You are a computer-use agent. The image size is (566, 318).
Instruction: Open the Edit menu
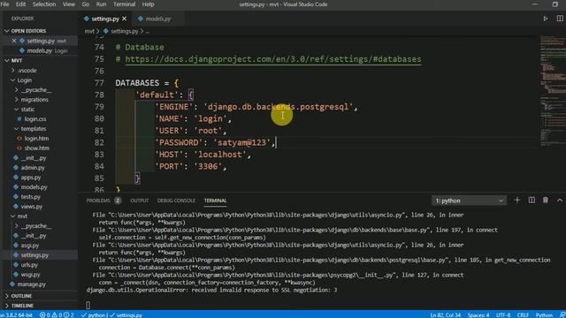pyautogui.click(x=20, y=4)
